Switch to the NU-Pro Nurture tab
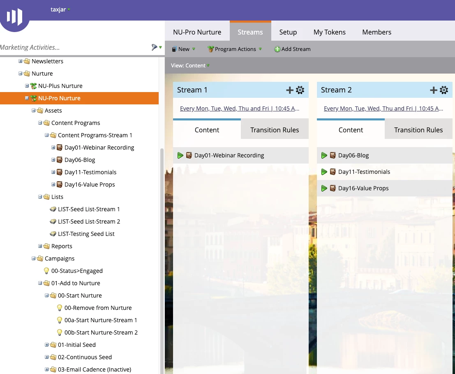455x374 pixels. [x=197, y=32]
